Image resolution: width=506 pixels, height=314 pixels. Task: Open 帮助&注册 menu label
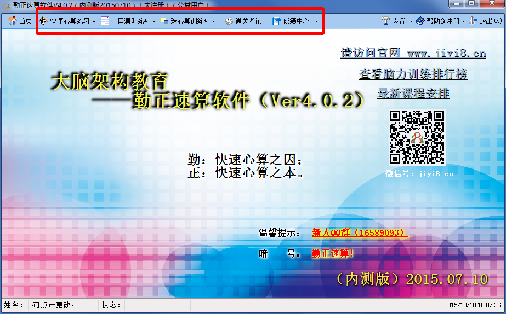coord(443,21)
